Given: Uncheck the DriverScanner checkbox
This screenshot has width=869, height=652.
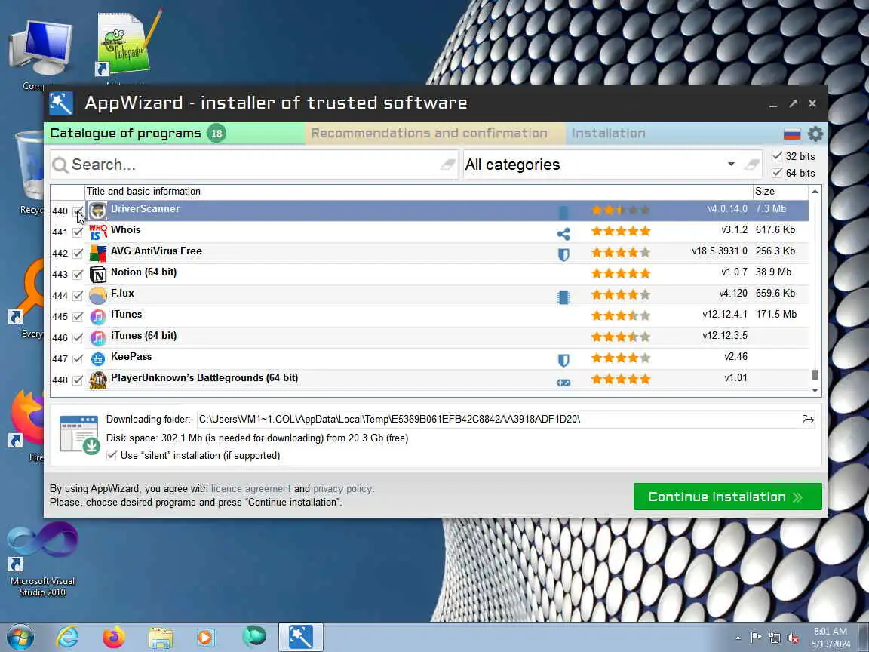Looking at the screenshot, I should pyautogui.click(x=78, y=211).
